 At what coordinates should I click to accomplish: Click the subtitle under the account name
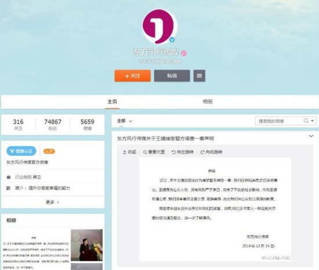click(160, 61)
